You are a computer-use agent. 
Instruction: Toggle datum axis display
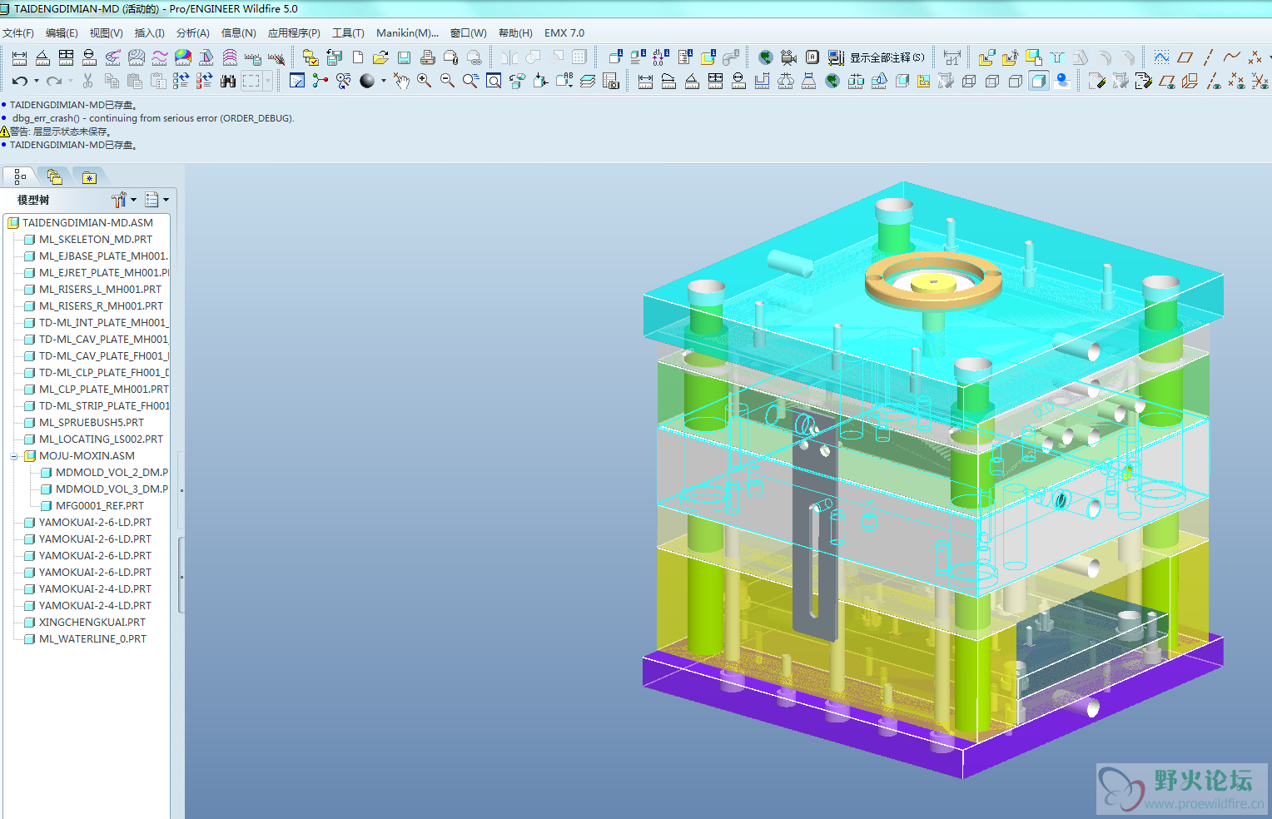1213,81
